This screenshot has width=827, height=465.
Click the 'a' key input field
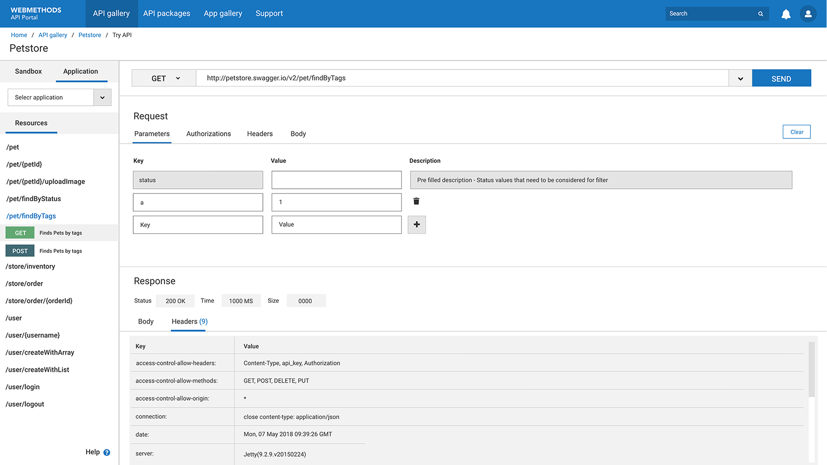click(x=198, y=202)
